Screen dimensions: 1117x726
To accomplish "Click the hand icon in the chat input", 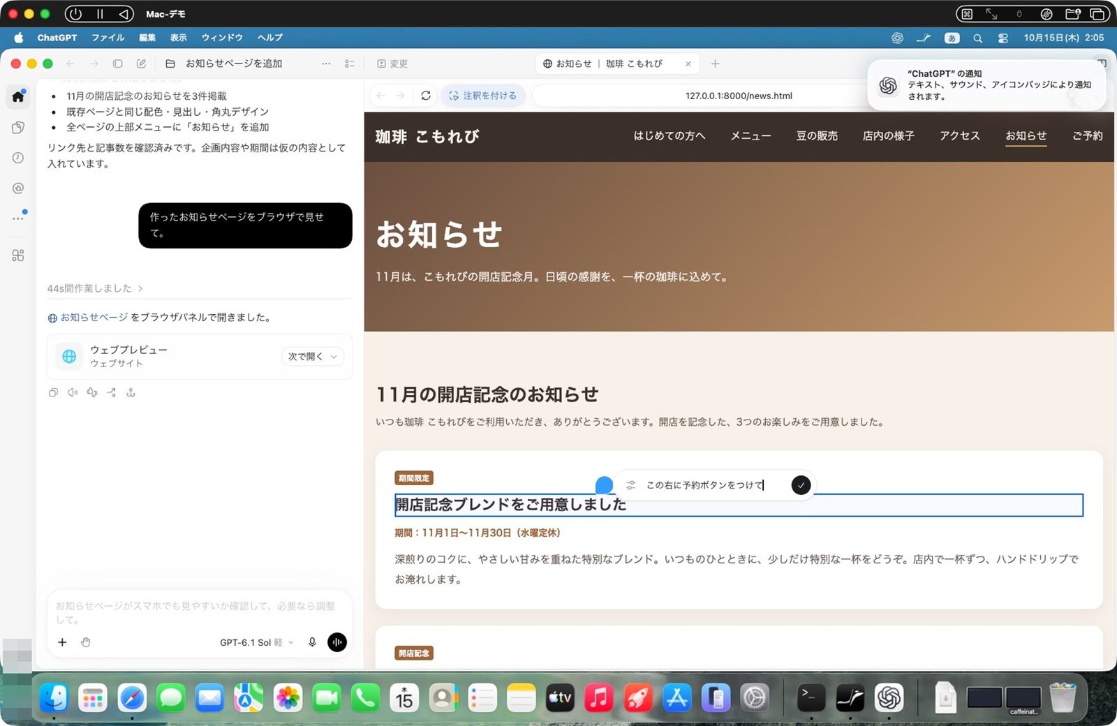I will (86, 642).
